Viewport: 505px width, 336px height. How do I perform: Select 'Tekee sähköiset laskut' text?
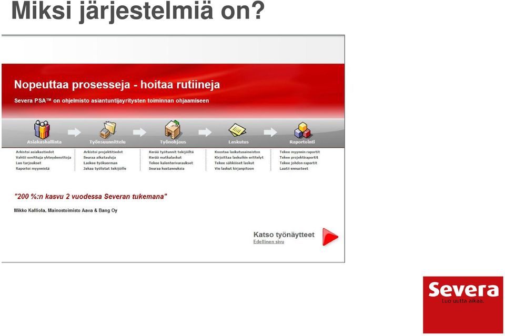coord(234,163)
